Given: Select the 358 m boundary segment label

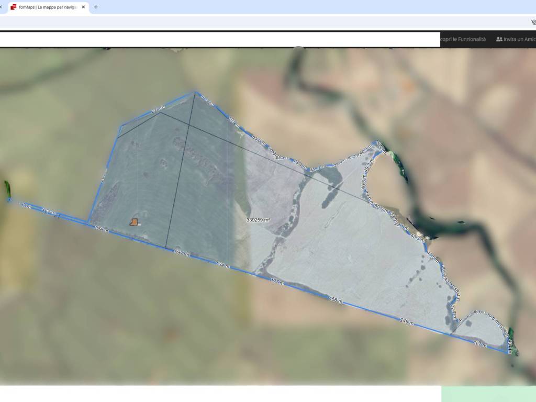Looking at the screenshot, I should (x=102, y=229).
